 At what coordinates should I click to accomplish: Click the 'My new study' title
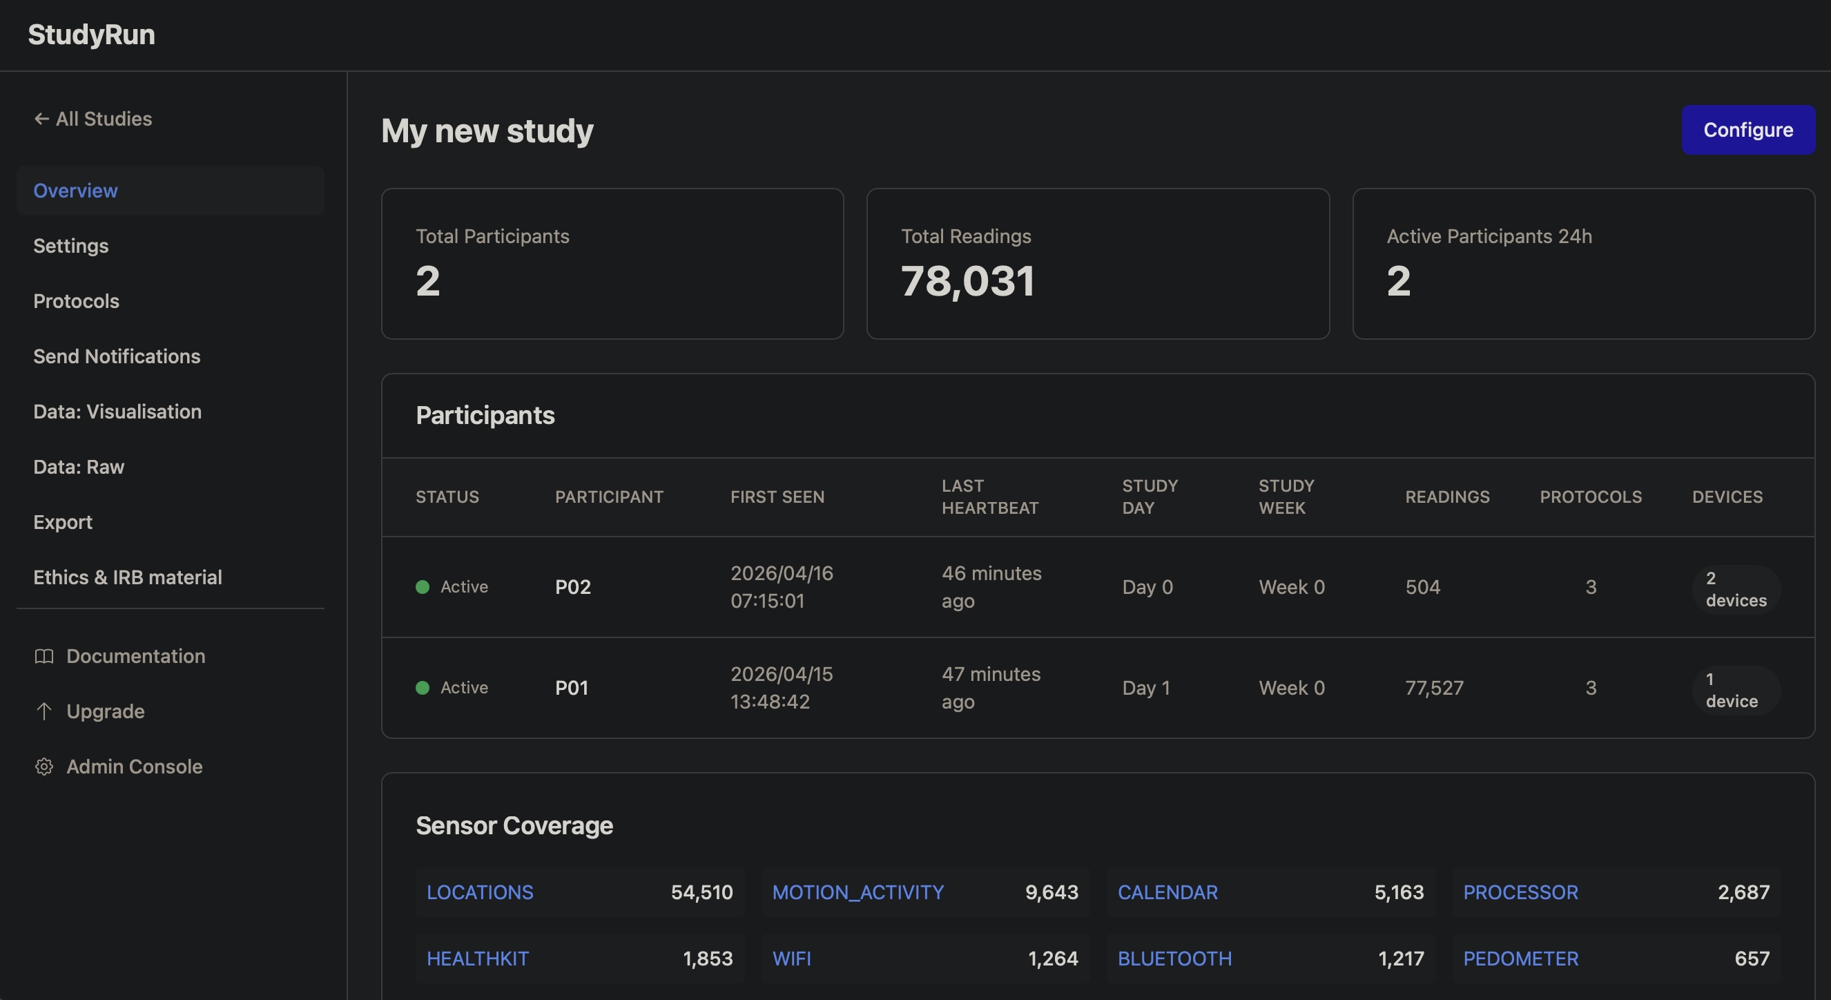[x=487, y=131]
